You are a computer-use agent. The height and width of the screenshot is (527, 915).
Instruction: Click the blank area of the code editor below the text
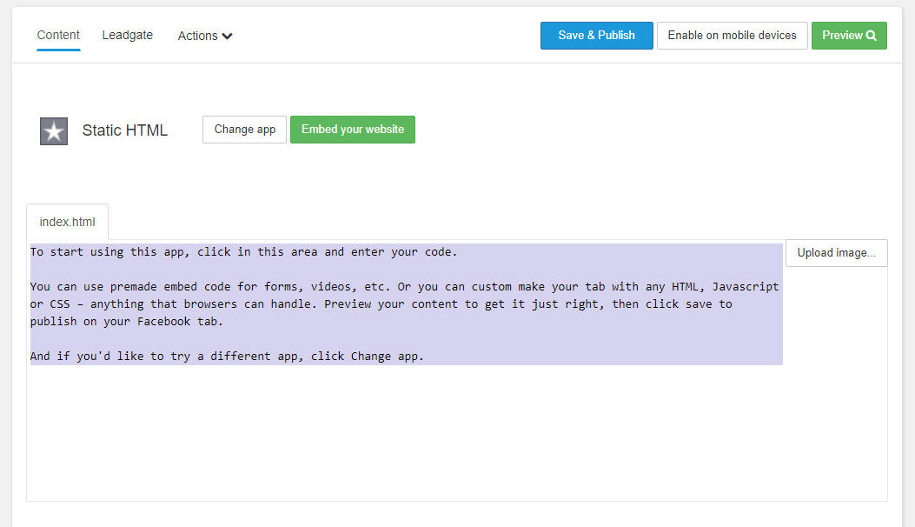coord(406,432)
